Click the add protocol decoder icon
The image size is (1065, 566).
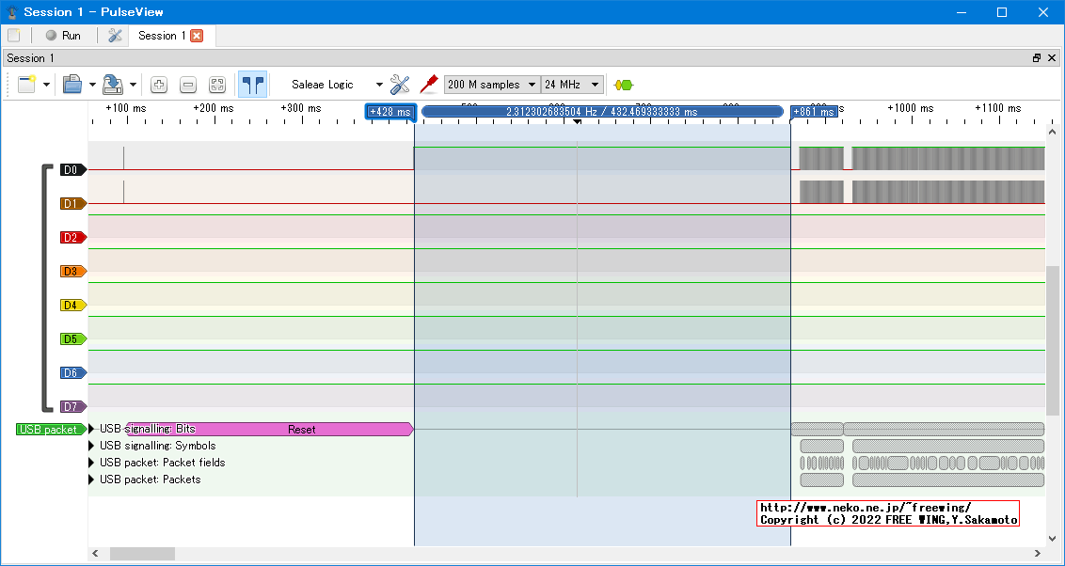(x=623, y=85)
